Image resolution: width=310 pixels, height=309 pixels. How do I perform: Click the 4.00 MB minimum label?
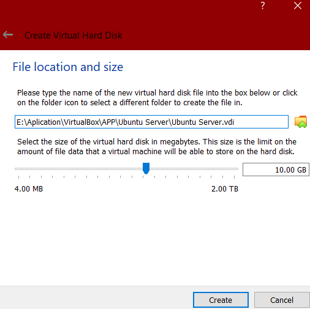29,189
